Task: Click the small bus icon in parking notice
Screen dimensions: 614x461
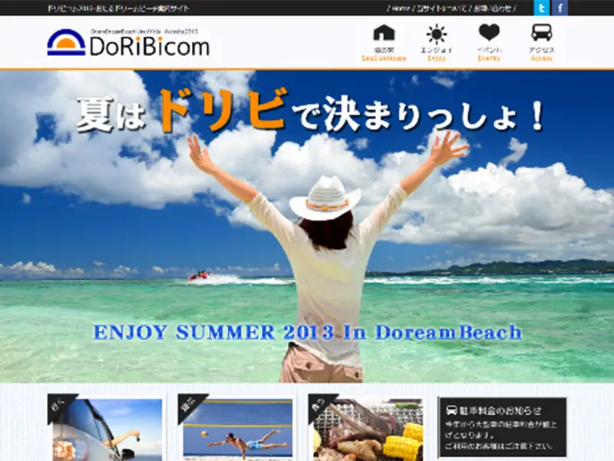Action: (x=451, y=410)
